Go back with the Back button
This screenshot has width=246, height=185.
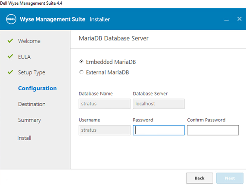199,178
